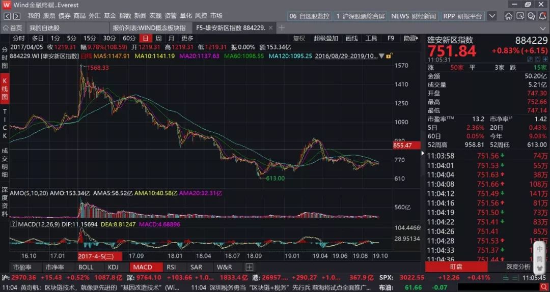Image resolution: width=550 pixels, height=292 pixels.
Task: Click the floating input method widget at right
Action: tap(539, 259)
